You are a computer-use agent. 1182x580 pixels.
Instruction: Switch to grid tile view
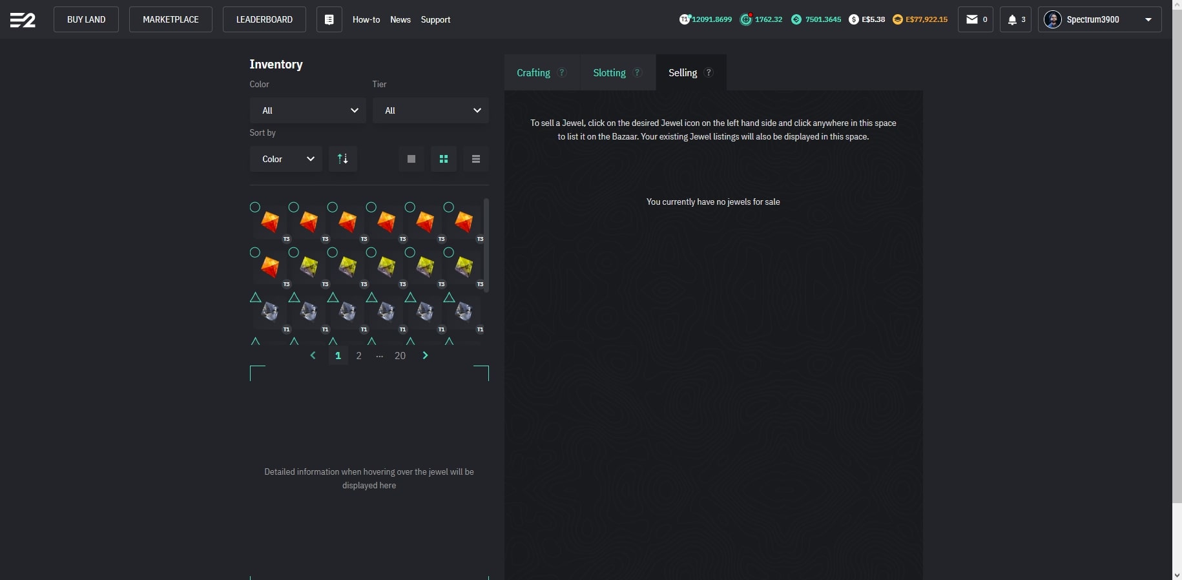tap(444, 159)
